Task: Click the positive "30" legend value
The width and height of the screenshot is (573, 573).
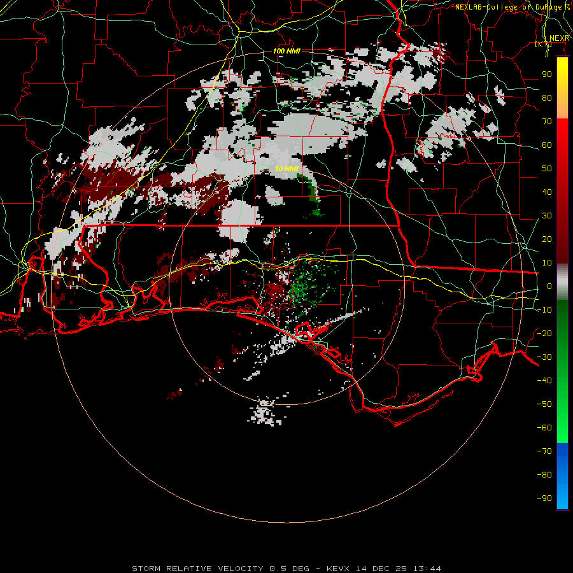Action: pyautogui.click(x=547, y=216)
